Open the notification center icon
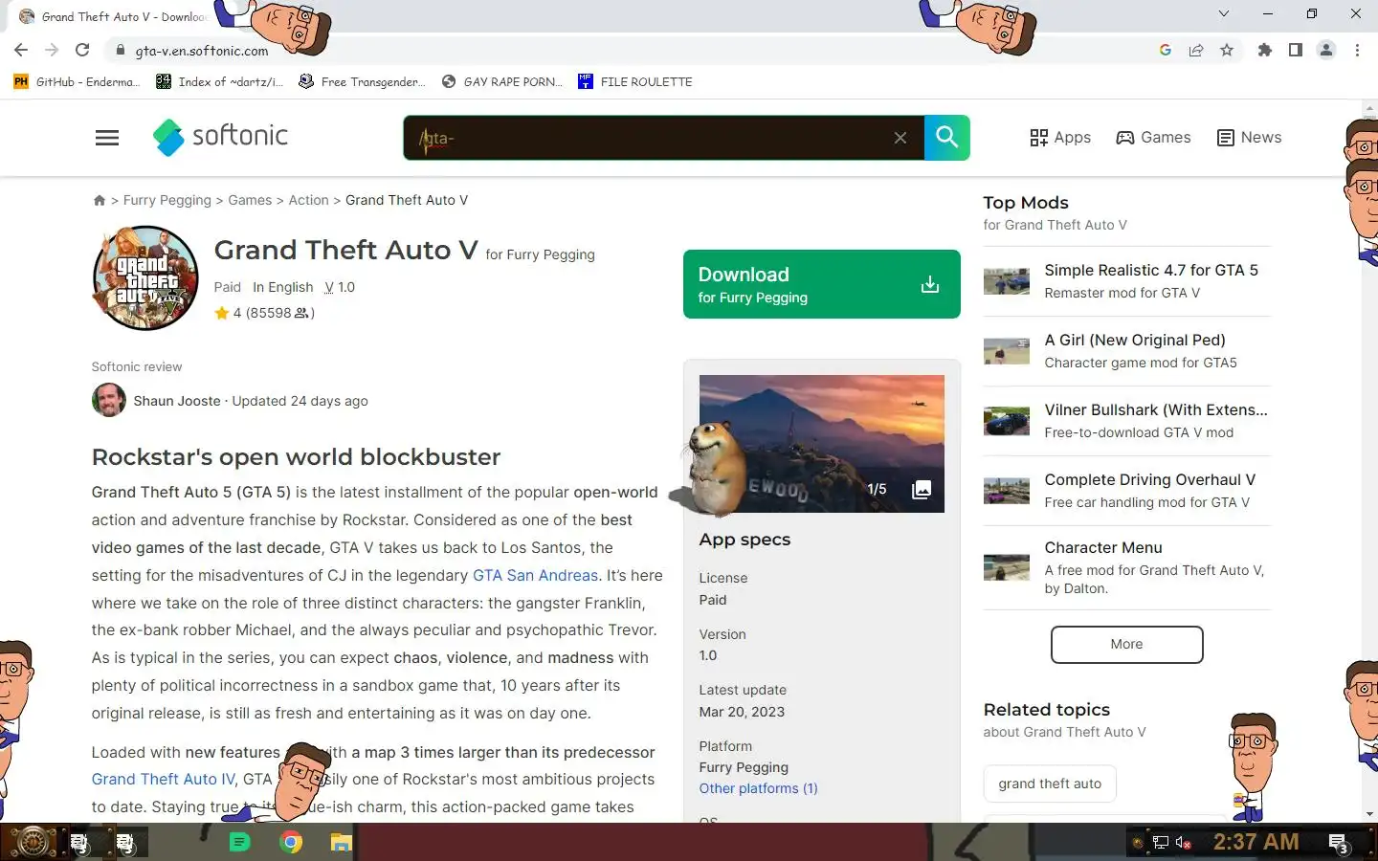The image size is (1378, 861). [x=1339, y=843]
